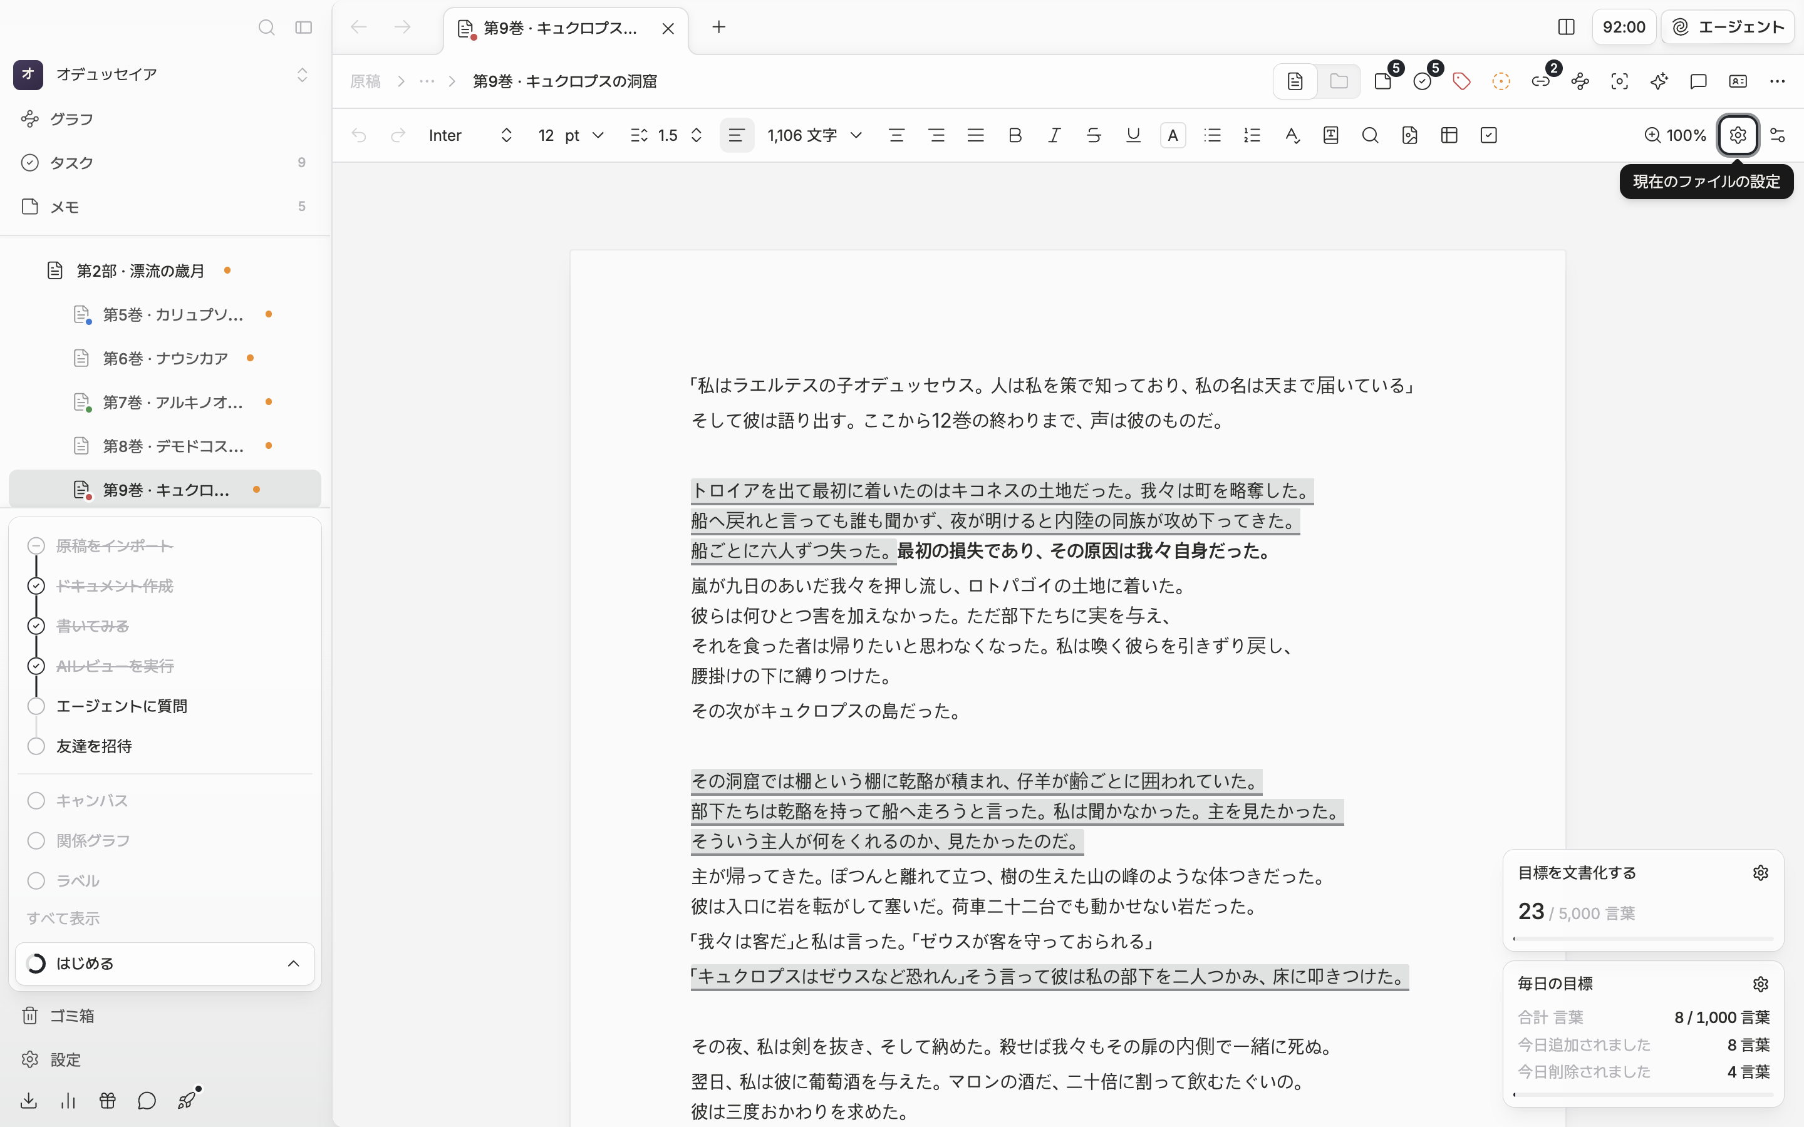The image size is (1804, 1127).
Task: Insert a bulleted list
Action: click(1212, 135)
